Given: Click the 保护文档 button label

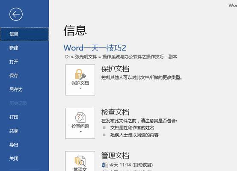Looking at the screenshot, I should point(80,83).
